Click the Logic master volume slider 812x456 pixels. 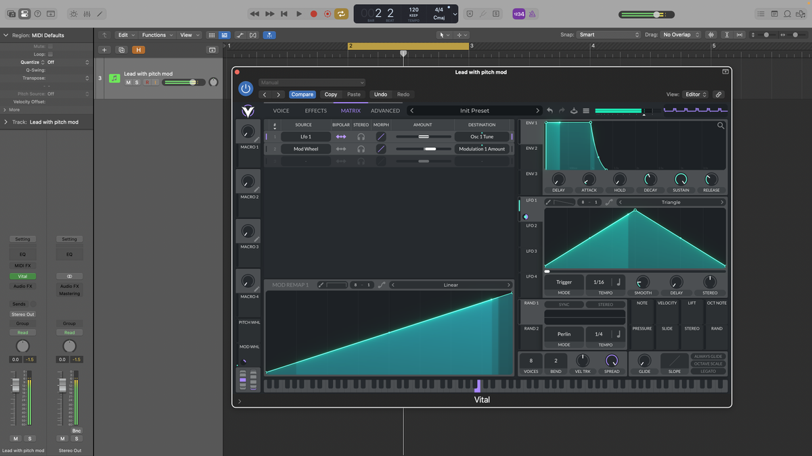pyautogui.click(x=646, y=14)
